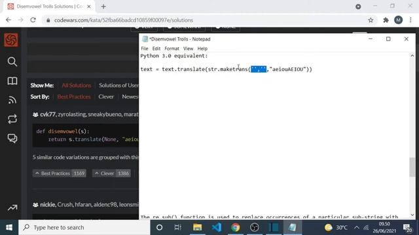Open Visual Studio Code from taskbar
The image size is (419, 235).
pos(217,228)
